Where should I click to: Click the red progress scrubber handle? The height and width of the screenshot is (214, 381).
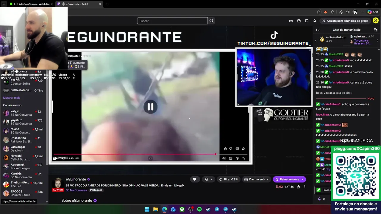pos(215,154)
